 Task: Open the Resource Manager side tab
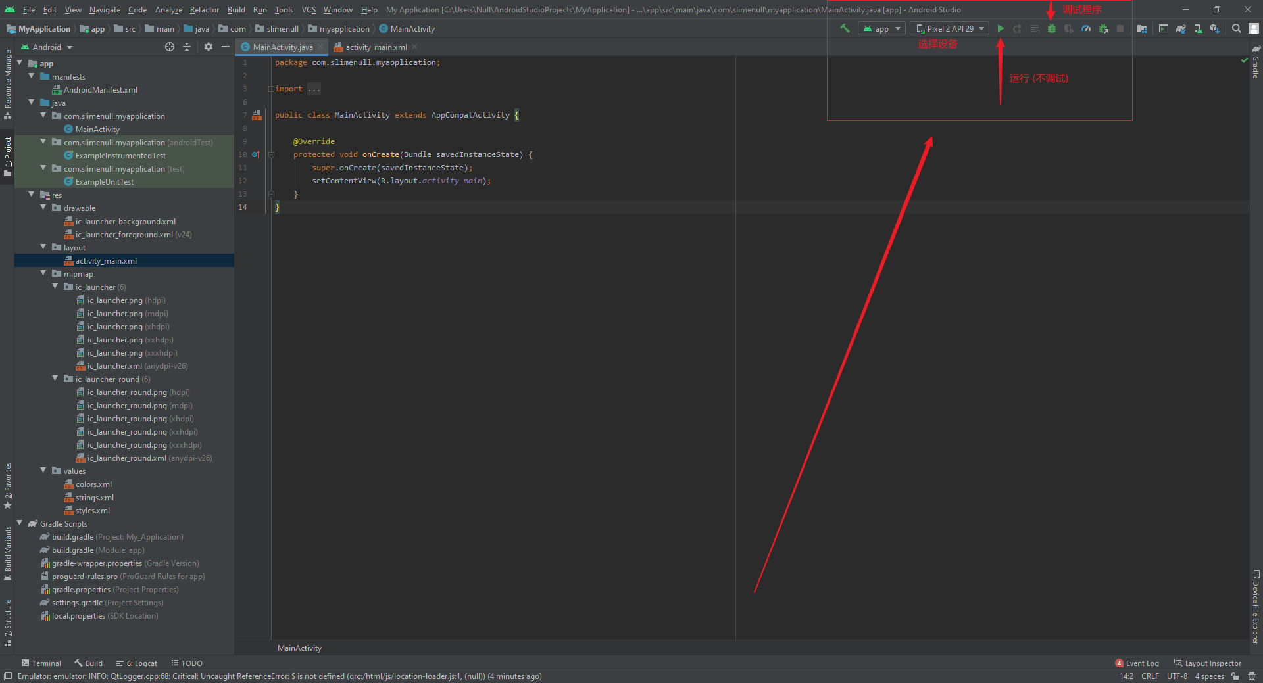coord(7,82)
